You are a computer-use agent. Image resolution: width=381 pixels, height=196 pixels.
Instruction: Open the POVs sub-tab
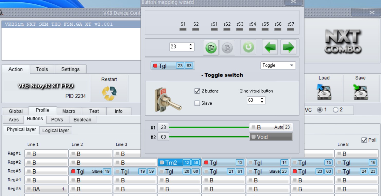(57, 120)
